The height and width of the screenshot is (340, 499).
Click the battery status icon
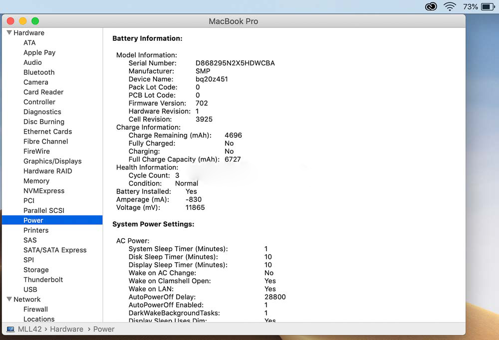[x=488, y=6]
